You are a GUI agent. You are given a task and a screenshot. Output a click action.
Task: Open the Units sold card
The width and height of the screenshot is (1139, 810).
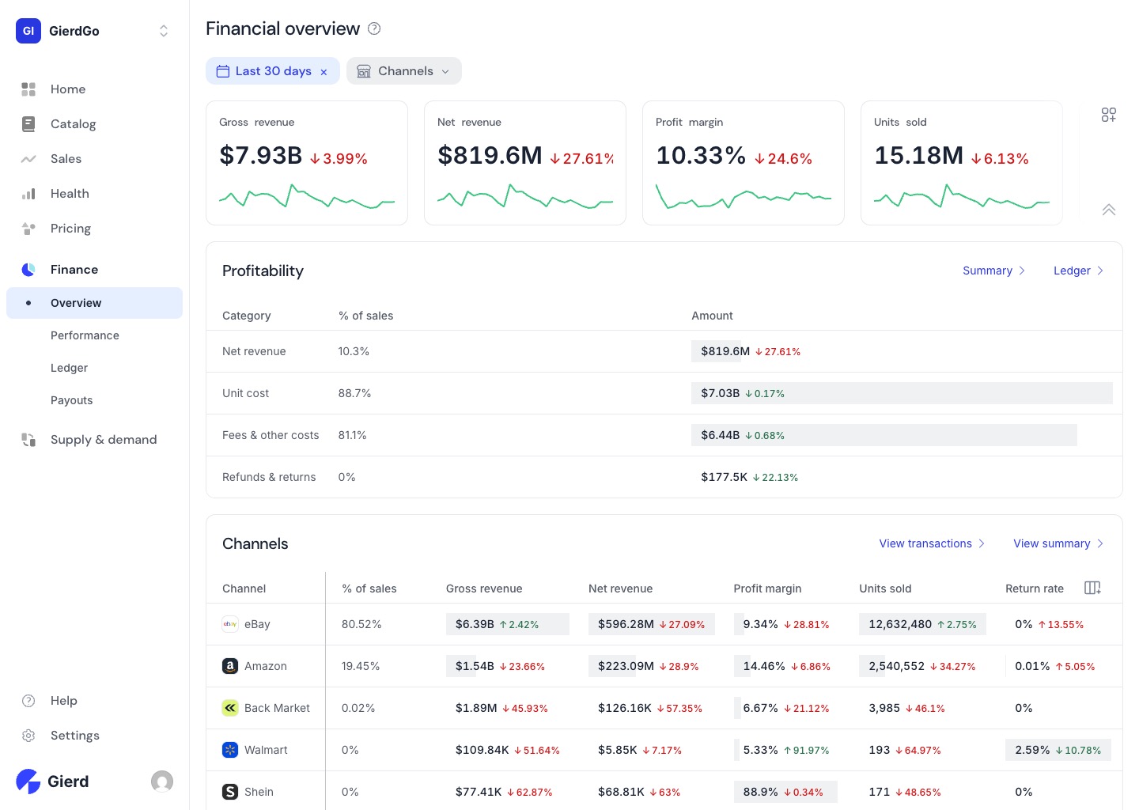[962, 163]
